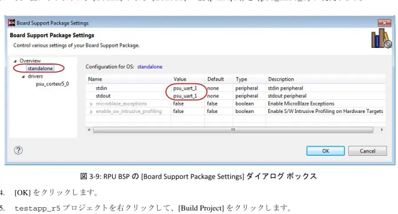398x214 pixels.
Task: Click the SDK icon in the title bar
Action: pos(11,23)
